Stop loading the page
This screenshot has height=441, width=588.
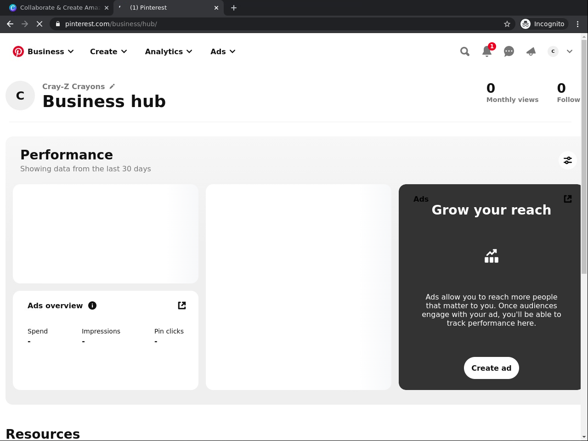40,24
